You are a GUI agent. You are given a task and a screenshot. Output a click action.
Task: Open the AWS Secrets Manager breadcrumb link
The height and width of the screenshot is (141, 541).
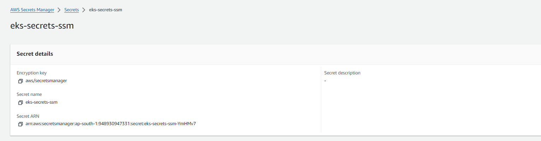32,10
